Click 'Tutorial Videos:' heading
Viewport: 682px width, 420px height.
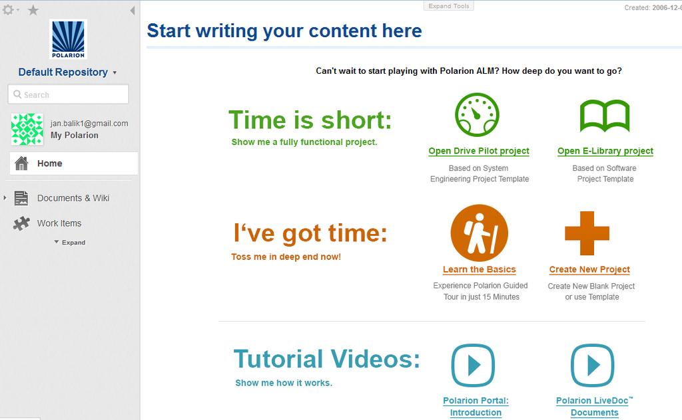[x=326, y=359]
